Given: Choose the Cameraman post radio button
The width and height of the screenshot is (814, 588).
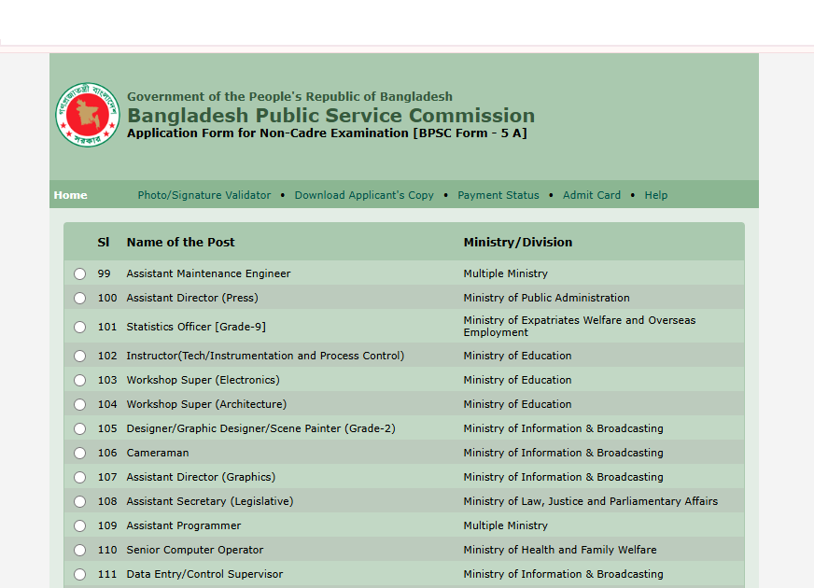Looking at the screenshot, I should (79, 453).
